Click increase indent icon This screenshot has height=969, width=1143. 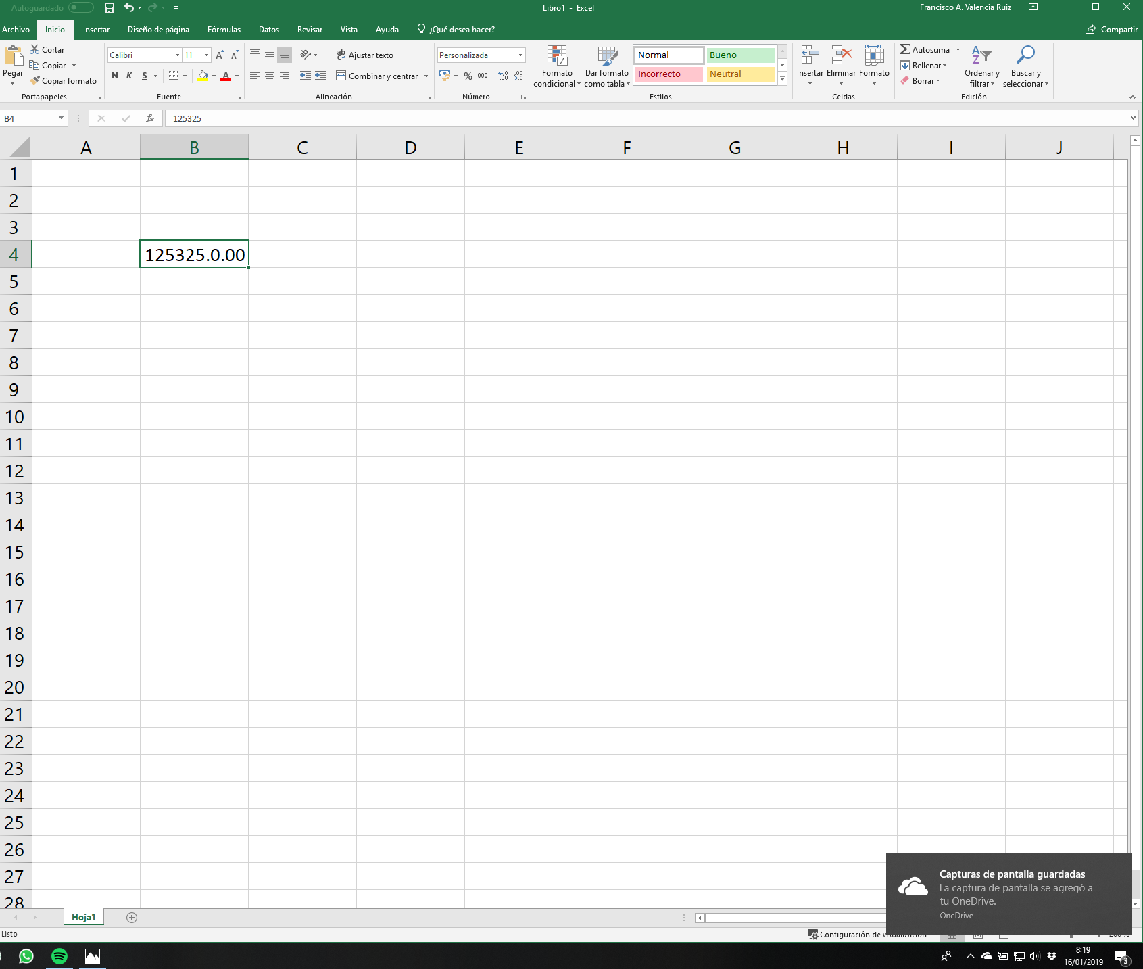pyautogui.click(x=320, y=76)
